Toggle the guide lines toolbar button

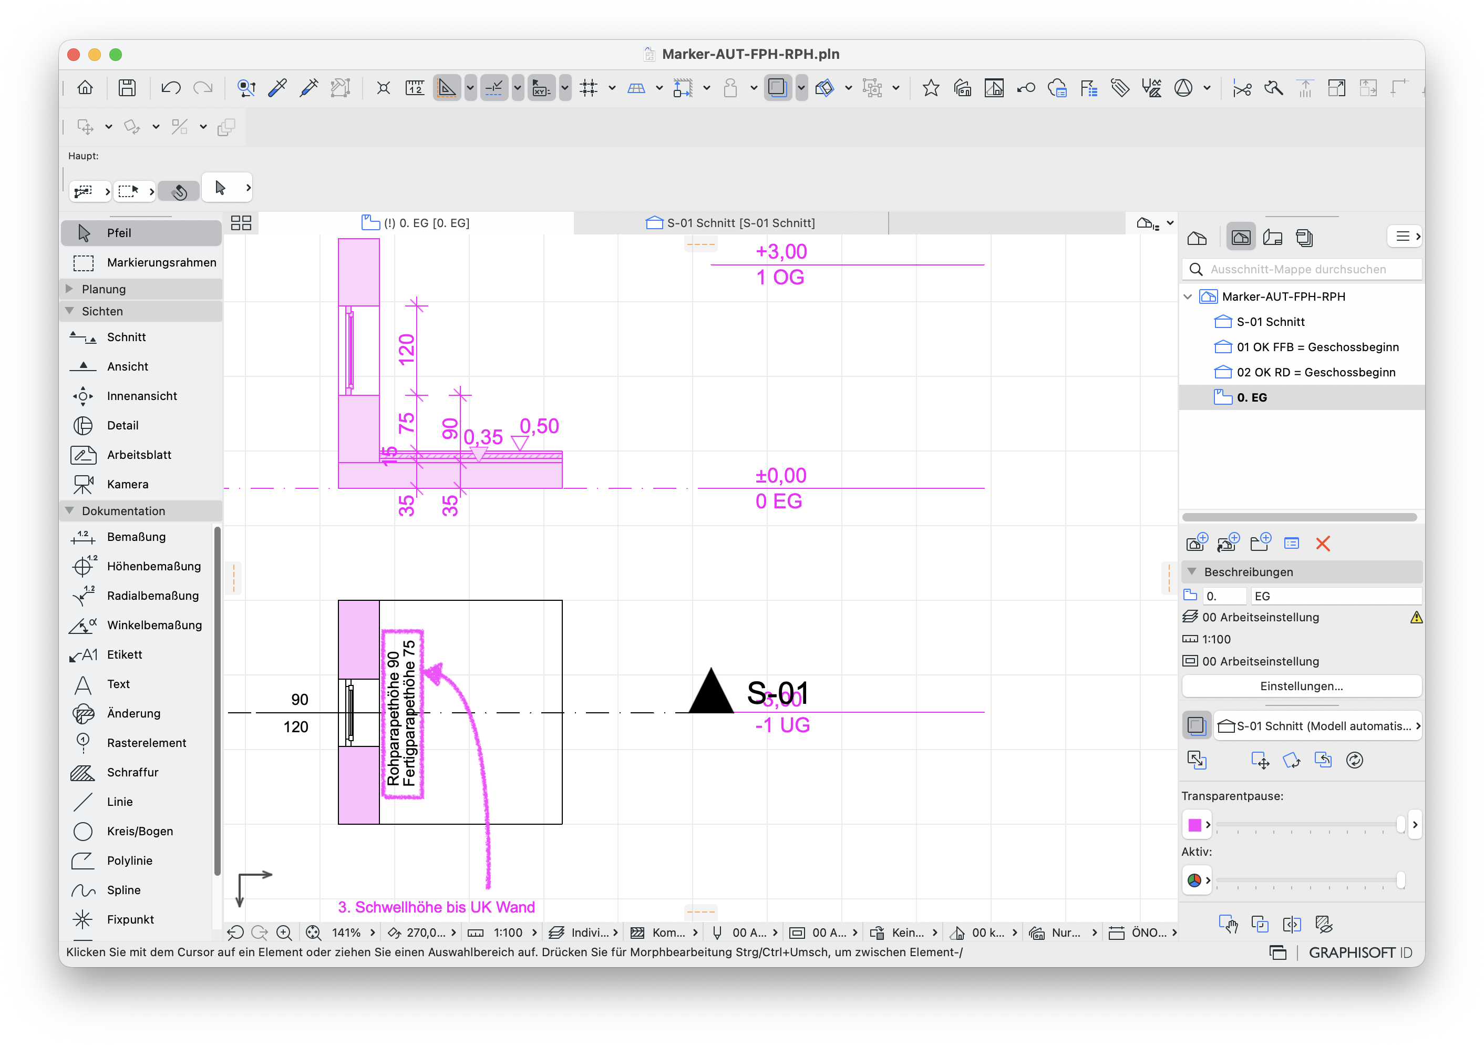coord(494,88)
